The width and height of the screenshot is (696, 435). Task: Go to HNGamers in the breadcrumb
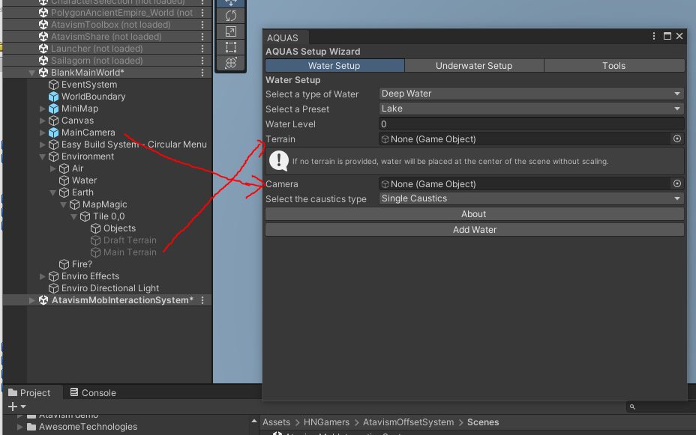click(326, 422)
